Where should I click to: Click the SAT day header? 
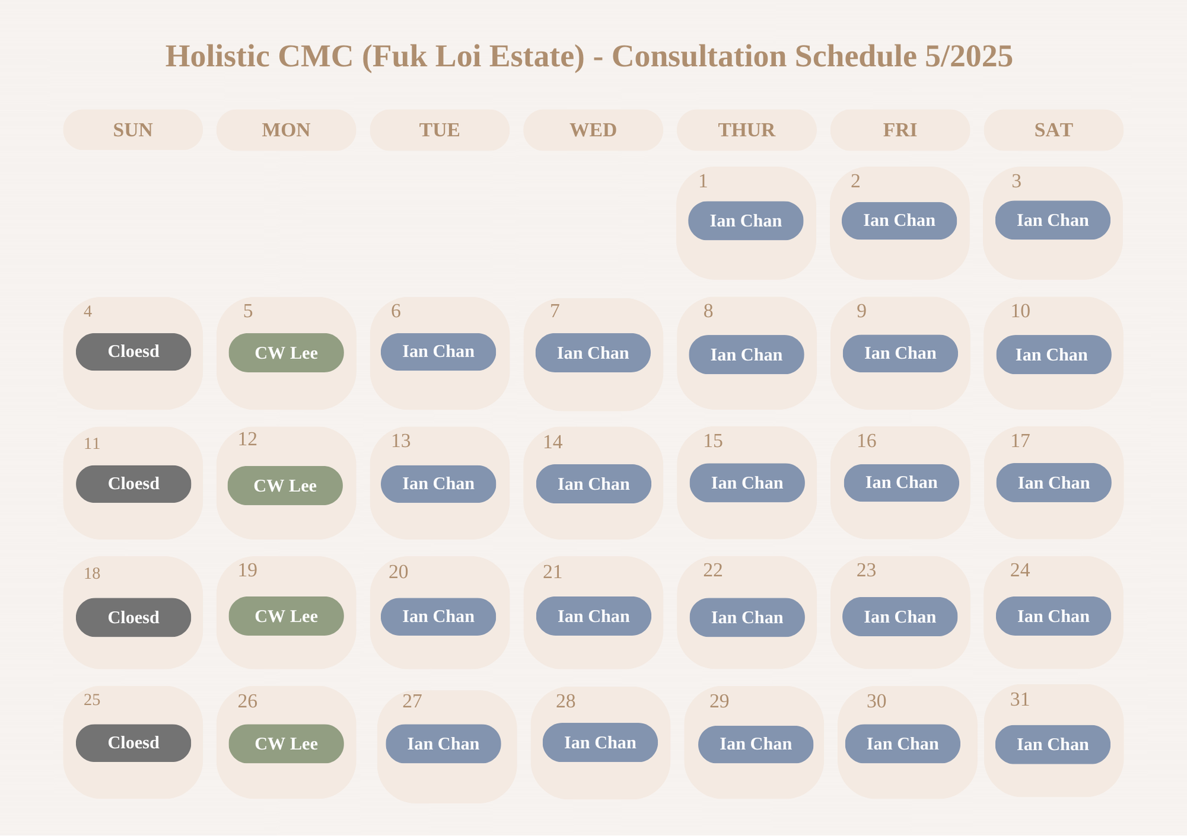click(x=1053, y=130)
